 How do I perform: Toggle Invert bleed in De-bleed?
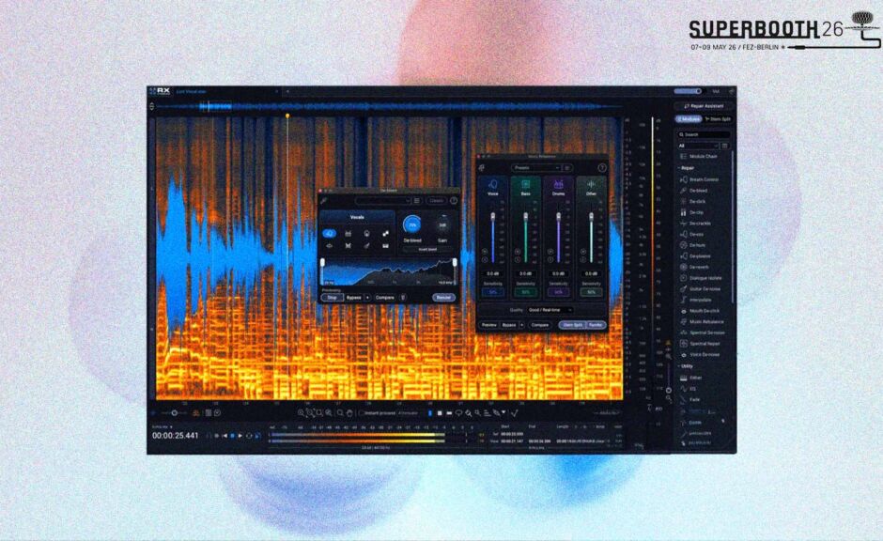[x=426, y=250]
